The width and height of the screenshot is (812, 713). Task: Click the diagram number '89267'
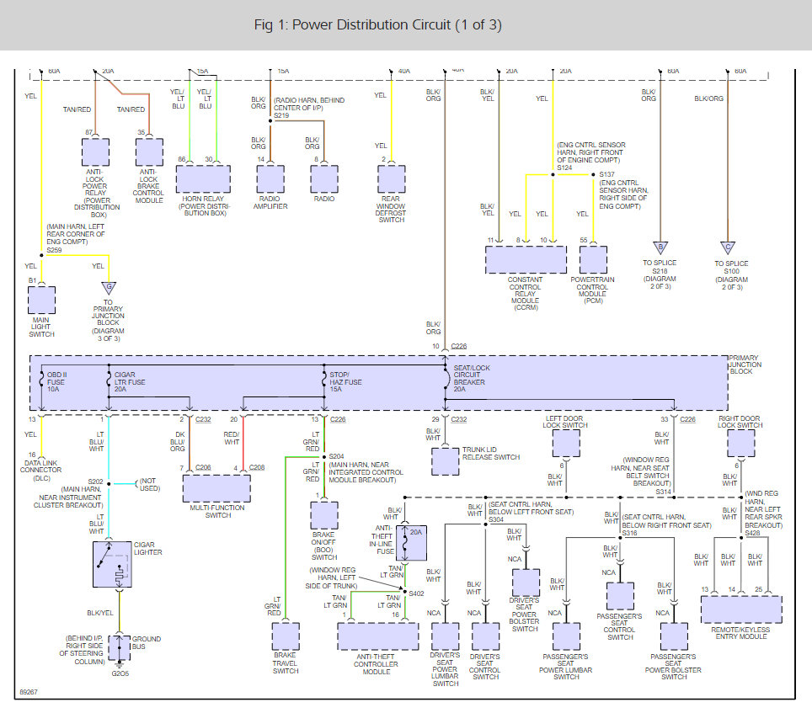click(29, 692)
